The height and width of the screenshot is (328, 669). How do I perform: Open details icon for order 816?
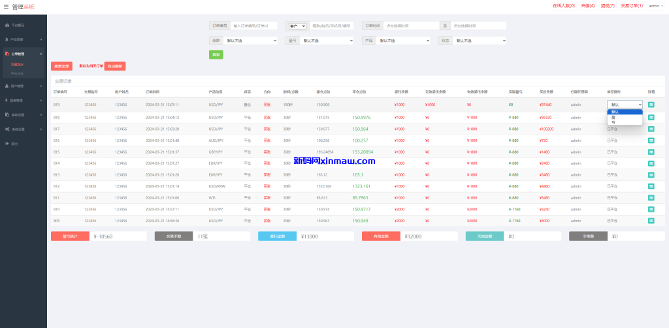pos(651,140)
